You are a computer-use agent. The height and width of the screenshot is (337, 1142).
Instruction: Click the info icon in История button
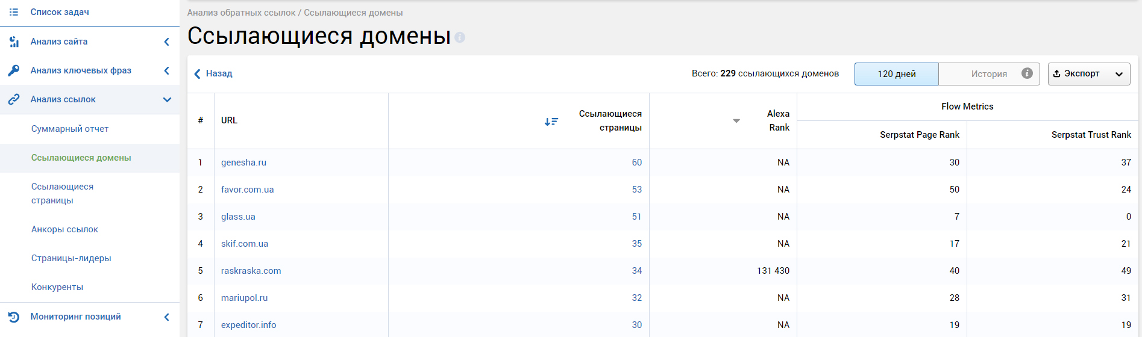click(x=1027, y=73)
